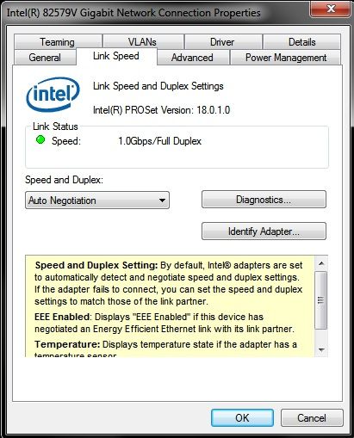Switch to the General tab
Viewport: 354px width, 438px height.
(45, 58)
